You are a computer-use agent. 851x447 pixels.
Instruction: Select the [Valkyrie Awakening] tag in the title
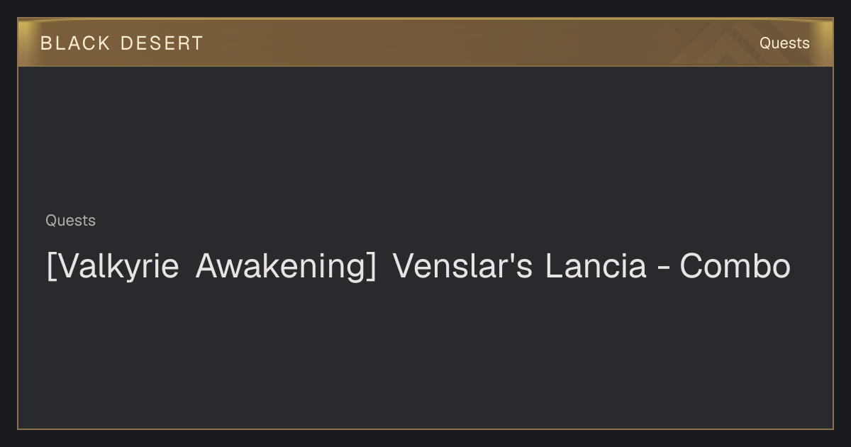(211, 267)
